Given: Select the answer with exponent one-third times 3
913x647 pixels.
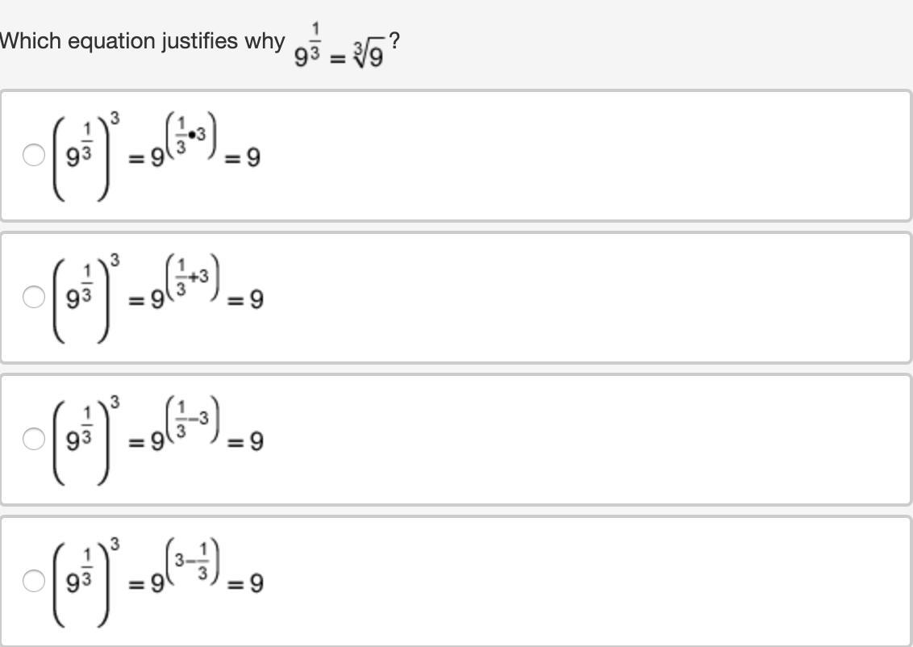Looking at the screenshot, I should (x=33, y=156).
